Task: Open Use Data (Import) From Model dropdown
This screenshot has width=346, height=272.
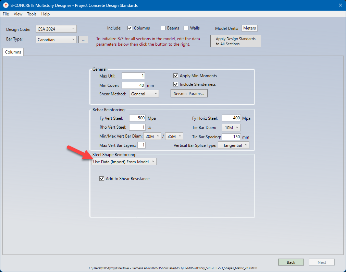Action: [x=124, y=162]
